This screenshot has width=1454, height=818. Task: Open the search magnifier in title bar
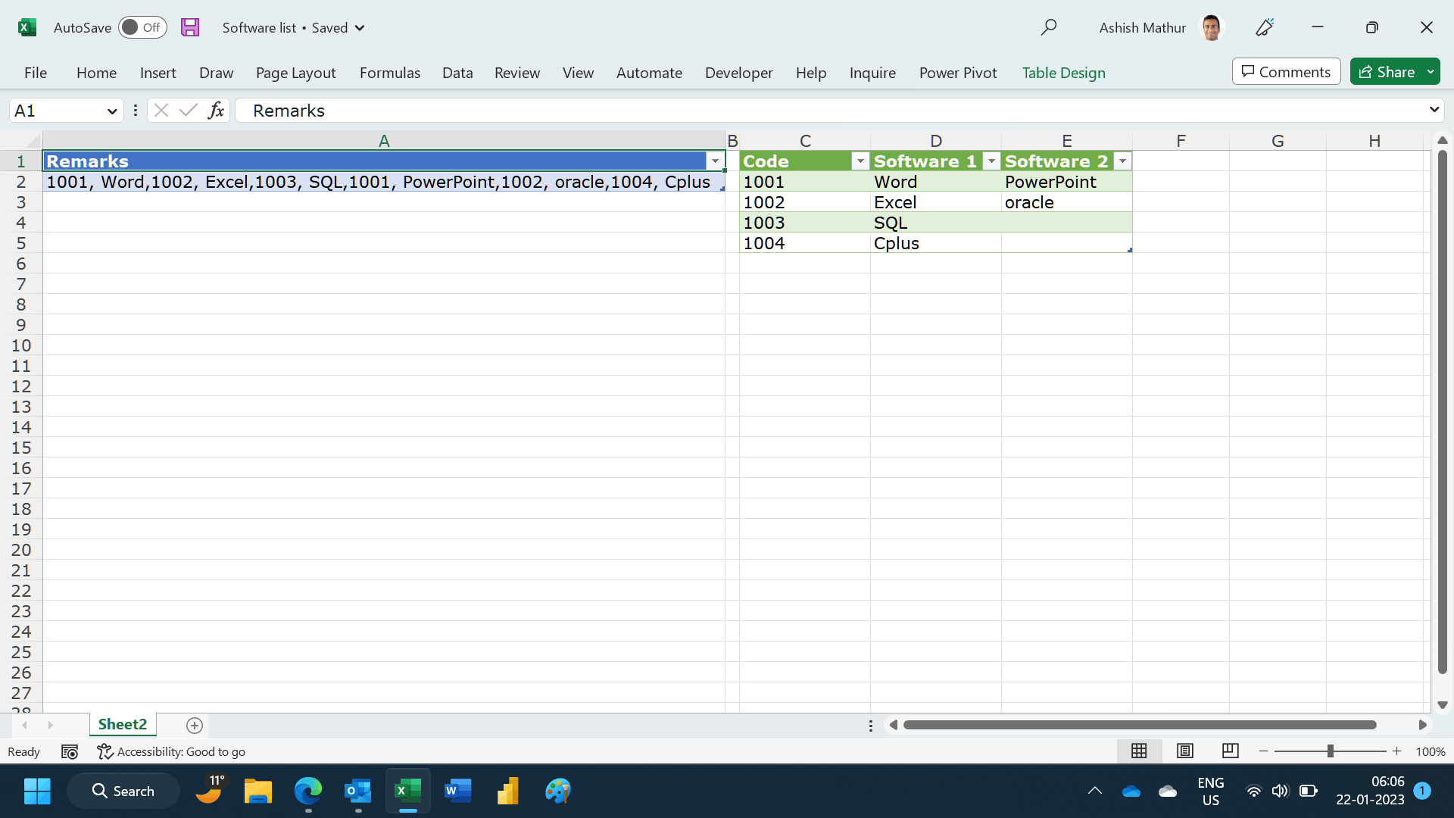(x=1049, y=27)
